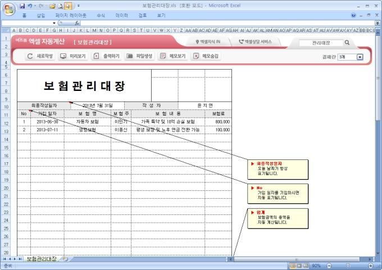Select the 최종작성일자 label cell
This screenshot has height=270, width=382.
pos(44,106)
